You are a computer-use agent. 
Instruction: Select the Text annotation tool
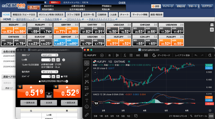tap(87, 101)
